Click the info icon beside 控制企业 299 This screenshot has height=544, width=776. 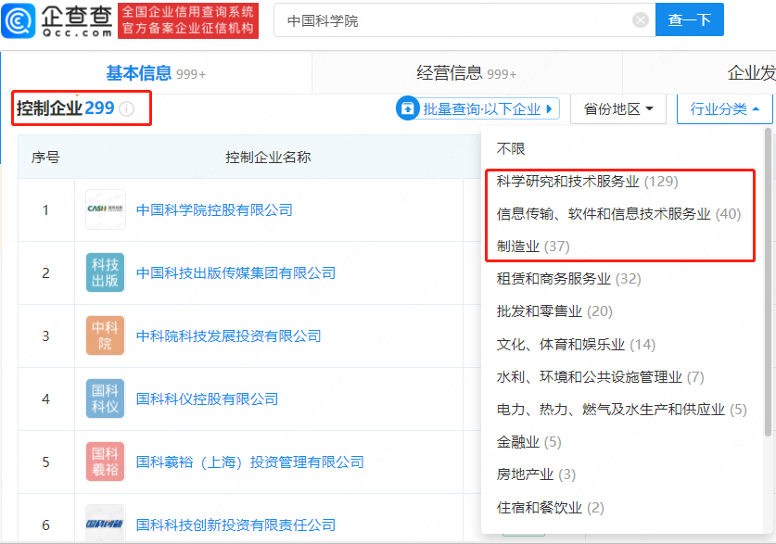(x=127, y=108)
